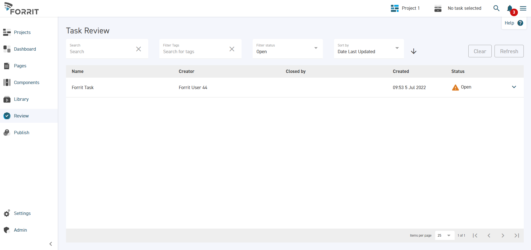Click the task selector icon in header
Screen dimensions: 531x250
click(x=438, y=8)
